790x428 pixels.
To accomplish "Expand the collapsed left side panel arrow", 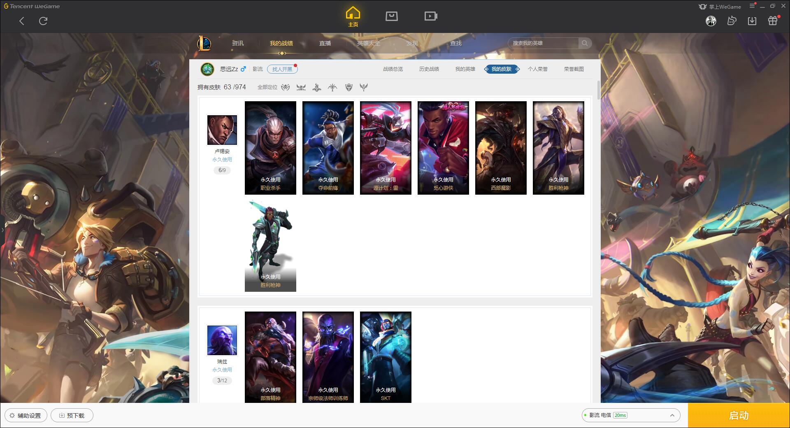I will click(x=2, y=230).
